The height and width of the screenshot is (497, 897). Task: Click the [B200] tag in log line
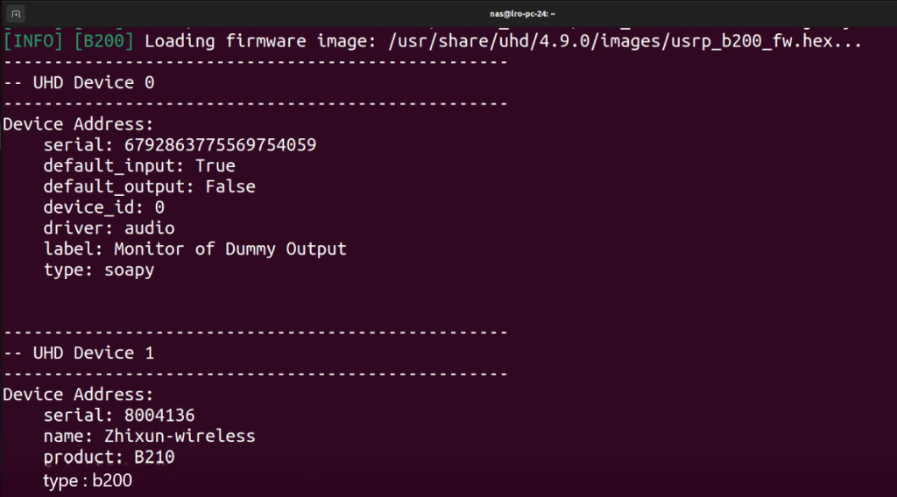[104, 40]
